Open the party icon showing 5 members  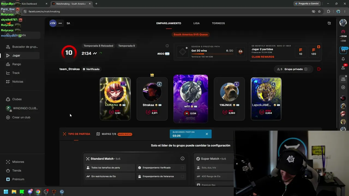click(343, 79)
